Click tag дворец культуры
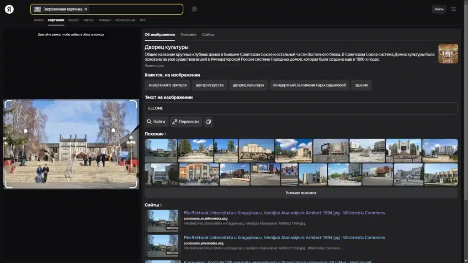This screenshot has height=263, width=468. [x=248, y=85]
